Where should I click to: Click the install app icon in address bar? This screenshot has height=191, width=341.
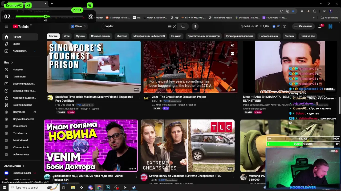pos(282,11)
